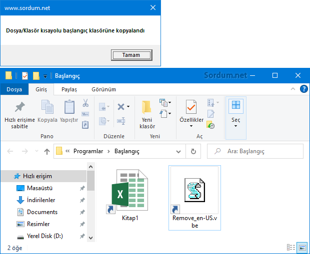Click the Yapıştır clipboard icon
Viewport: 310px width, 254px height.
pyautogui.click(x=69, y=107)
